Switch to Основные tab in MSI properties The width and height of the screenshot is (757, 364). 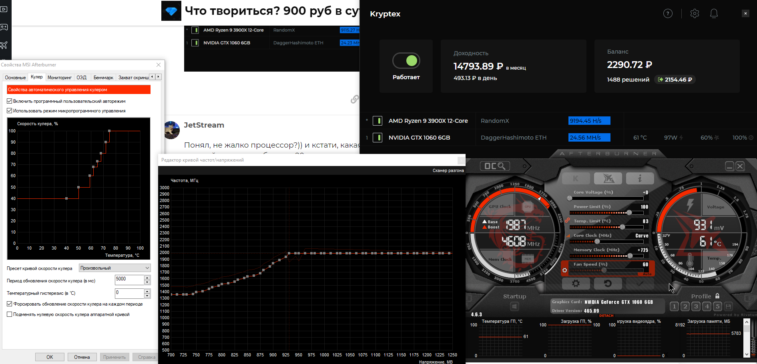pyautogui.click(x=15, y=78)
